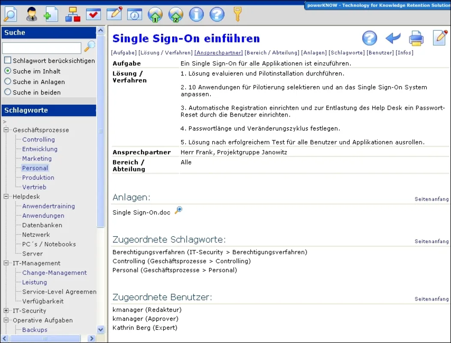
Task: Jump to [Lösung / Verfahren] section link
Action: pyautogui.click(x=165, y=53)
